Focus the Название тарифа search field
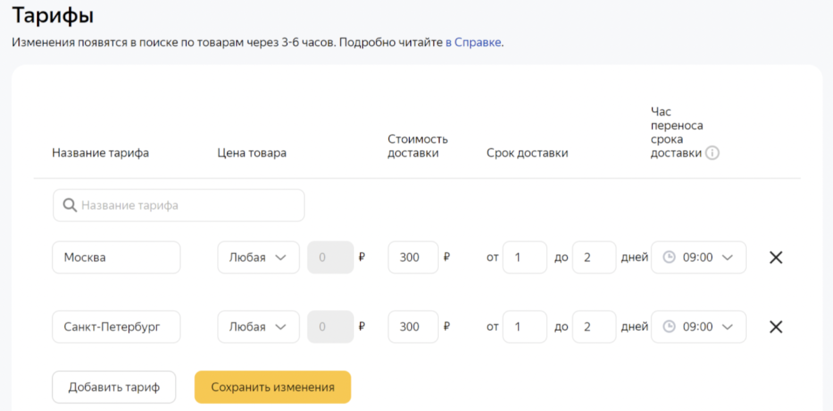Image resolution: width=833 pixels, height=411 pixels. click(186, 206)
